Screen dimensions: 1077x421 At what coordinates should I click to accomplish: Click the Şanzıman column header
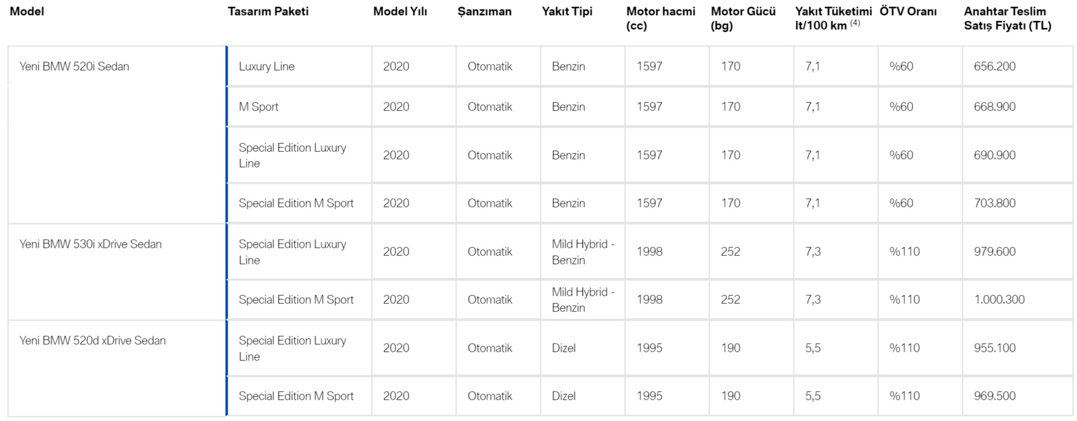tap(484, 11)
